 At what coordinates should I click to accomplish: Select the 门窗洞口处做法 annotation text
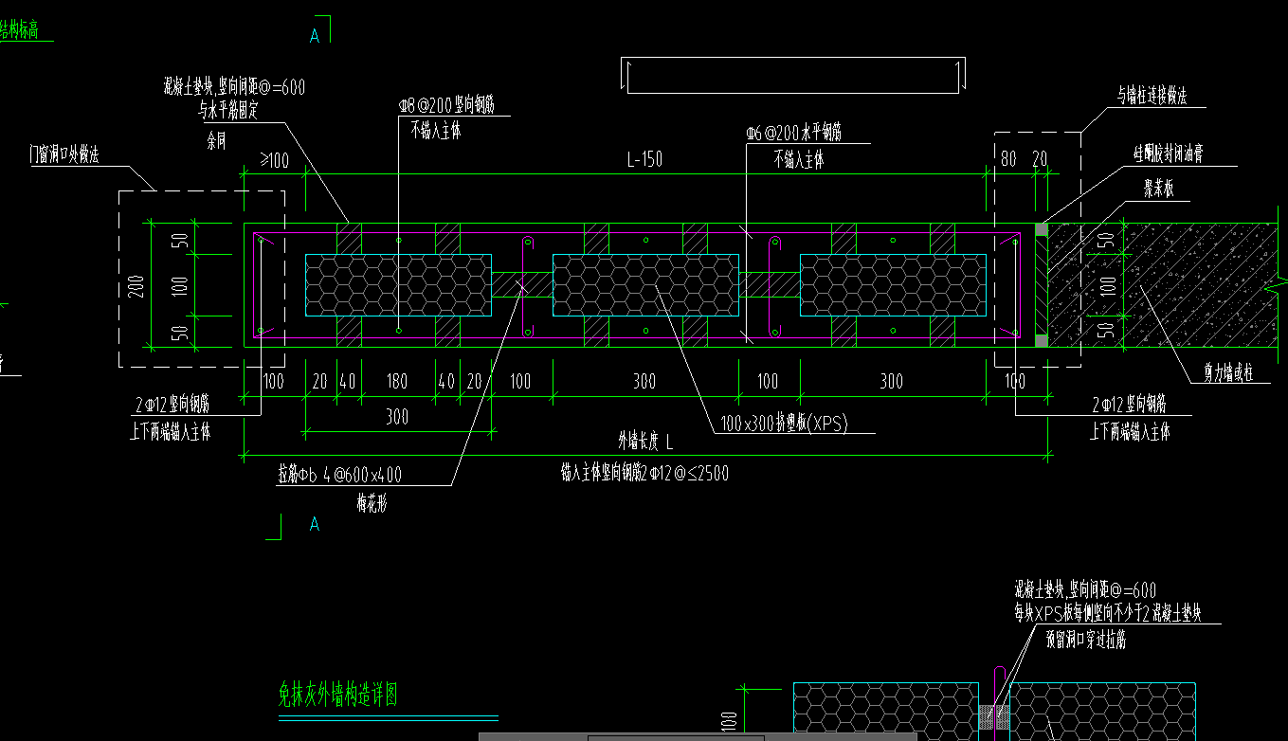tap(63, 155)
